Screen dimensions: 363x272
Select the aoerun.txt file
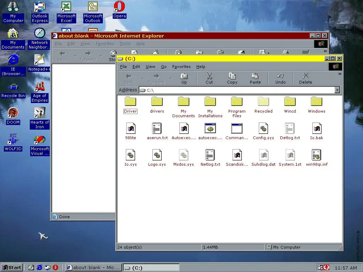point(157,131)
